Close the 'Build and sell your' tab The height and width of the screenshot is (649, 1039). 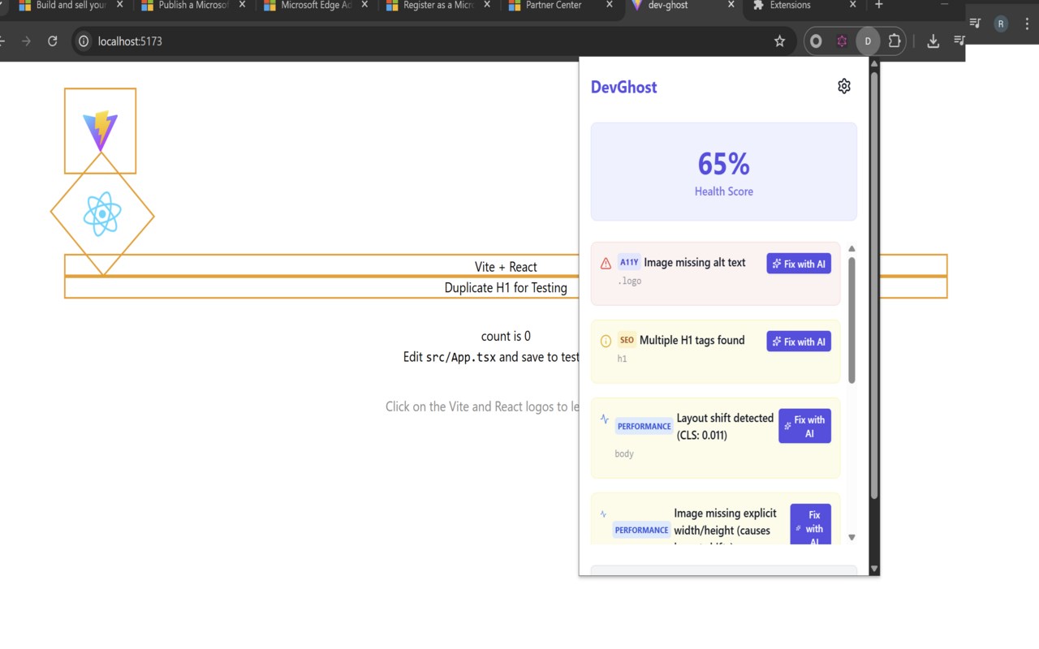point(119,5)
